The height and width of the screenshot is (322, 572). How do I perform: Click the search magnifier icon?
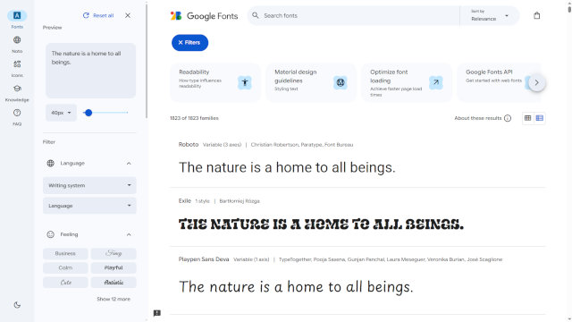[x=256, y=15]
